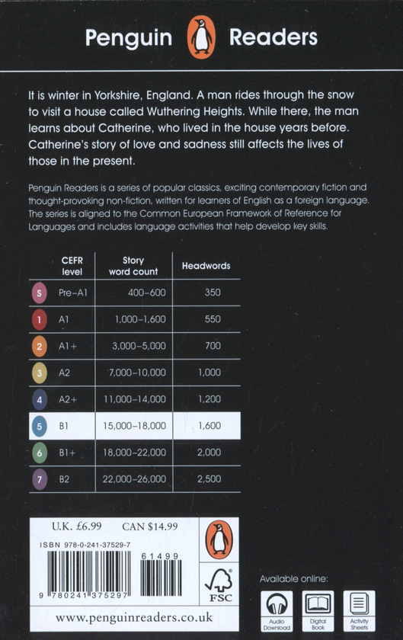The height and width of the screenshot is (640, 403).
Task: Click the Story word count column header
Action: pyautogui.click(x=133, y=266)
